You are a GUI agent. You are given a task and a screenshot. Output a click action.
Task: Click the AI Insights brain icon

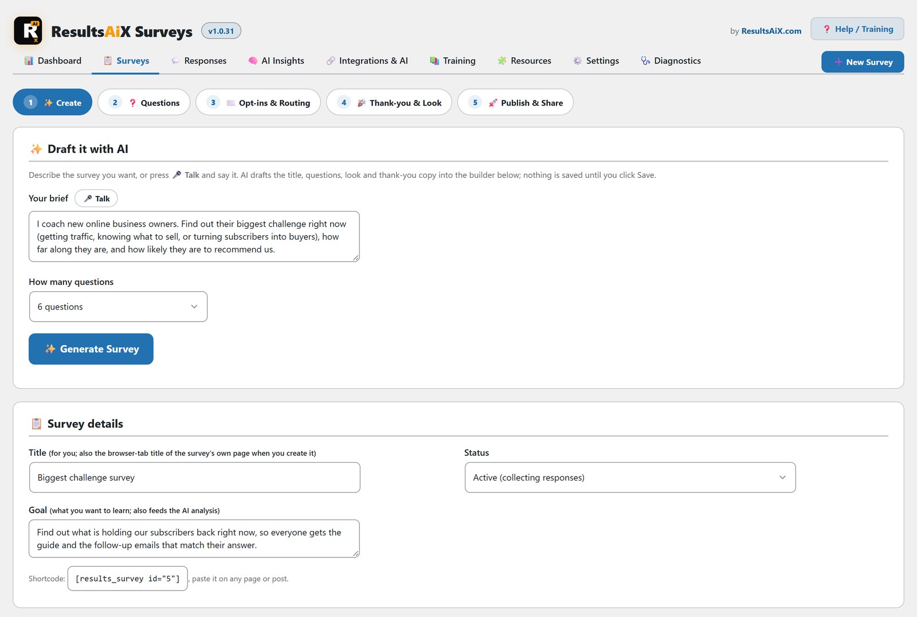click(x=253, y=61)
